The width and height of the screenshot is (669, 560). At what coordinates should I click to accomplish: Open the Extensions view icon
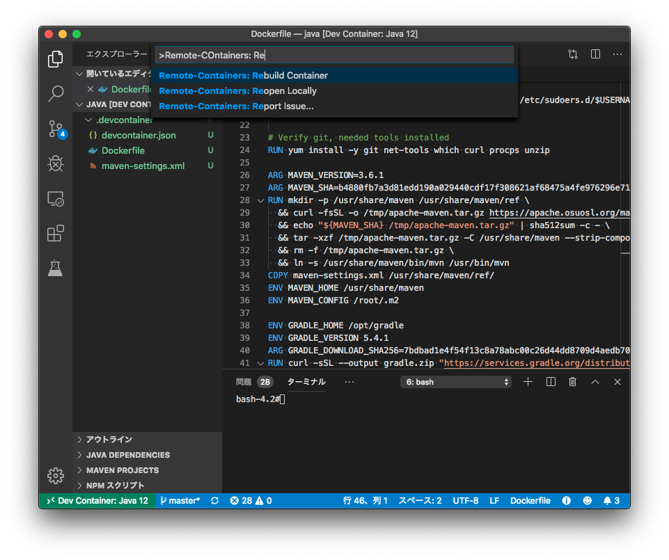coord(56,233)
